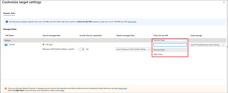Click the Yes label beside the toggle
Image resolution: width=228 pixels, height=93 pixels.
[87, 49]
